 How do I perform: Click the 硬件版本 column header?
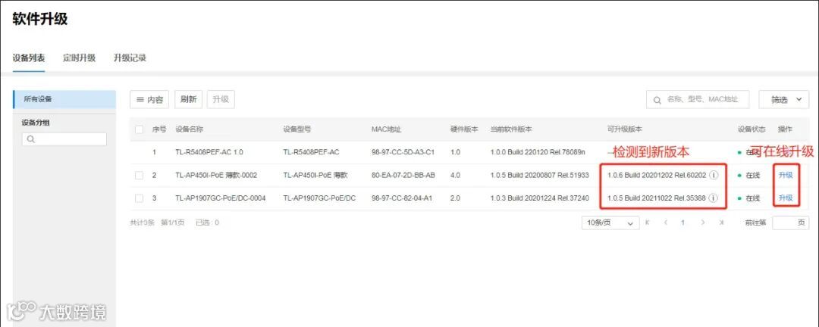[464, 129]
